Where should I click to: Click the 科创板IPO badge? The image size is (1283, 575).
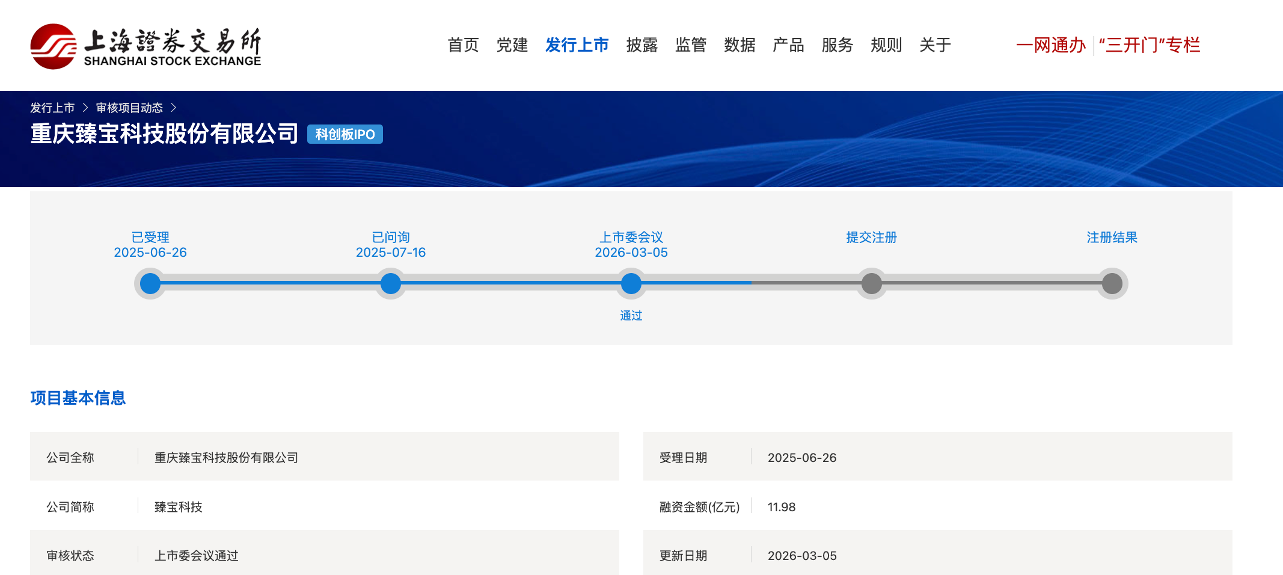tap(344, 134)
